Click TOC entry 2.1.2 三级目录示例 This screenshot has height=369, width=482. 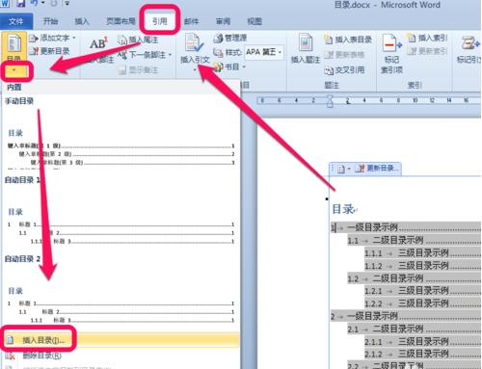point(422,354)
